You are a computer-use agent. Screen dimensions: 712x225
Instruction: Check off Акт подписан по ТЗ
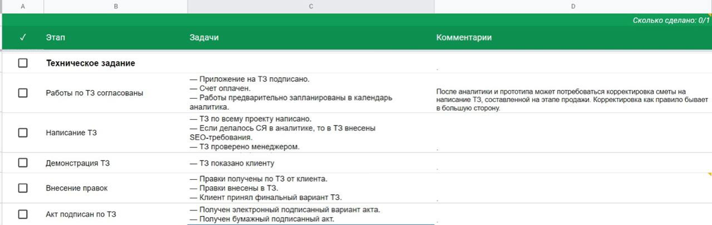(23, 214)
